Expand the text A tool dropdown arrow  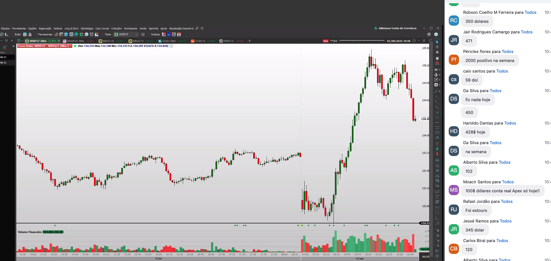click(x=439, y=85)
